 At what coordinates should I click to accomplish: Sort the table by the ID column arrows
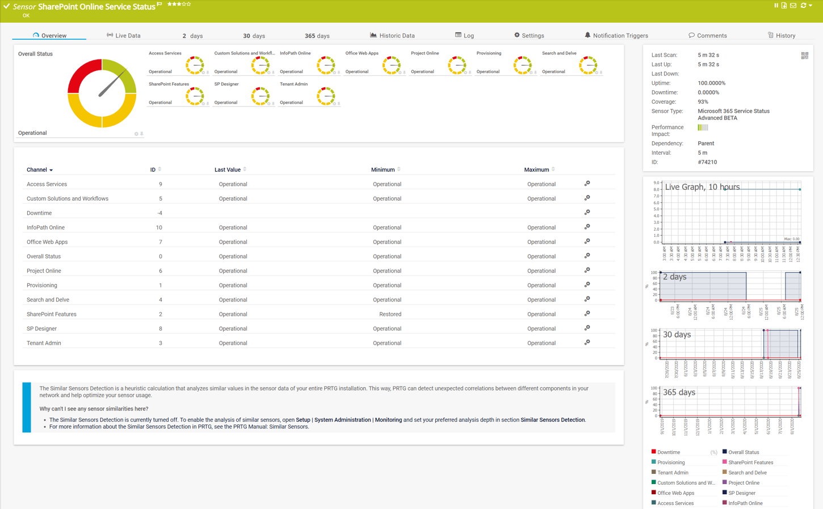(159, 169)
